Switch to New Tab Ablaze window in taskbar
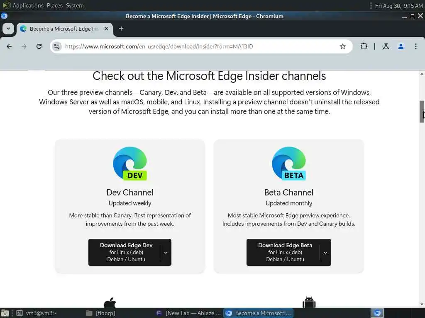Viewport: 425px width, 318px height. [x=189, y=313]
